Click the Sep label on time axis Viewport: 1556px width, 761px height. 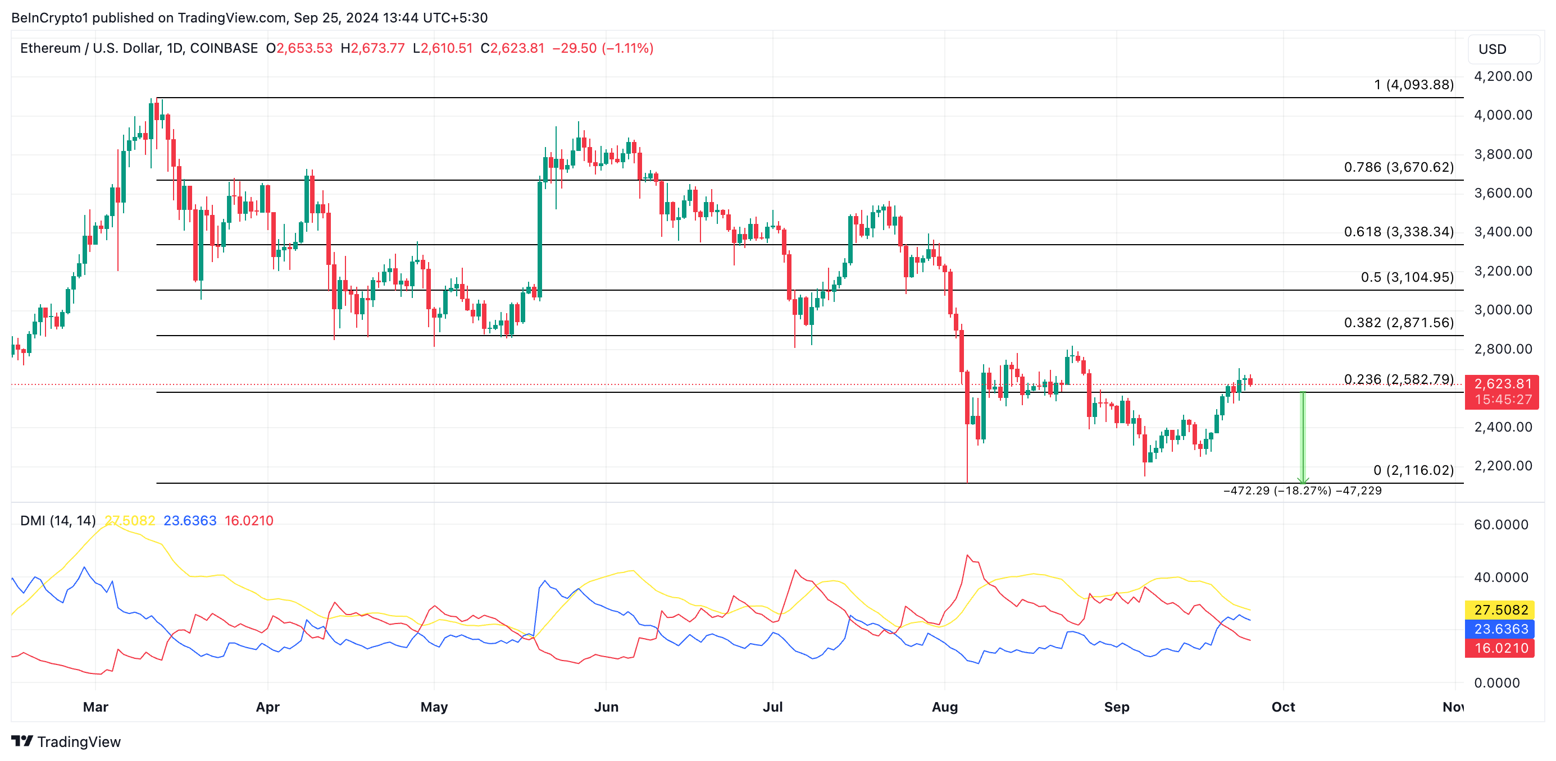tap(1117, 707)
